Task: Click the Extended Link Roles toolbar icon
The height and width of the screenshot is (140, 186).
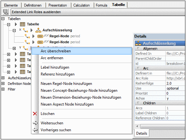Action: (5, 12)
